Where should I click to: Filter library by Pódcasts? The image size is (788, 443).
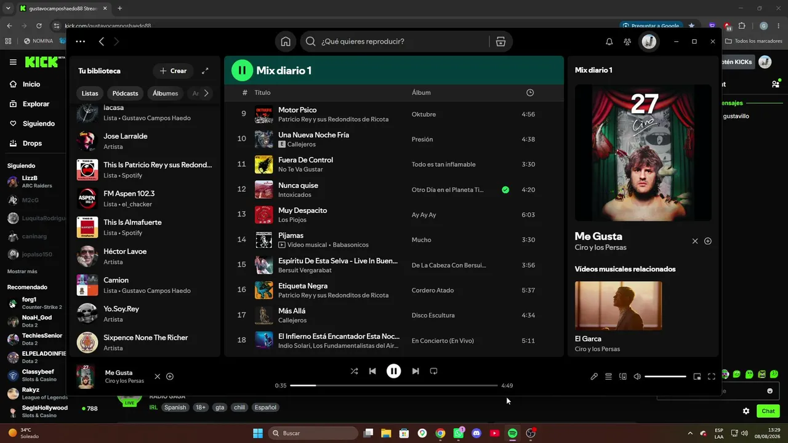pyautogui.click(x=125, y=94)
